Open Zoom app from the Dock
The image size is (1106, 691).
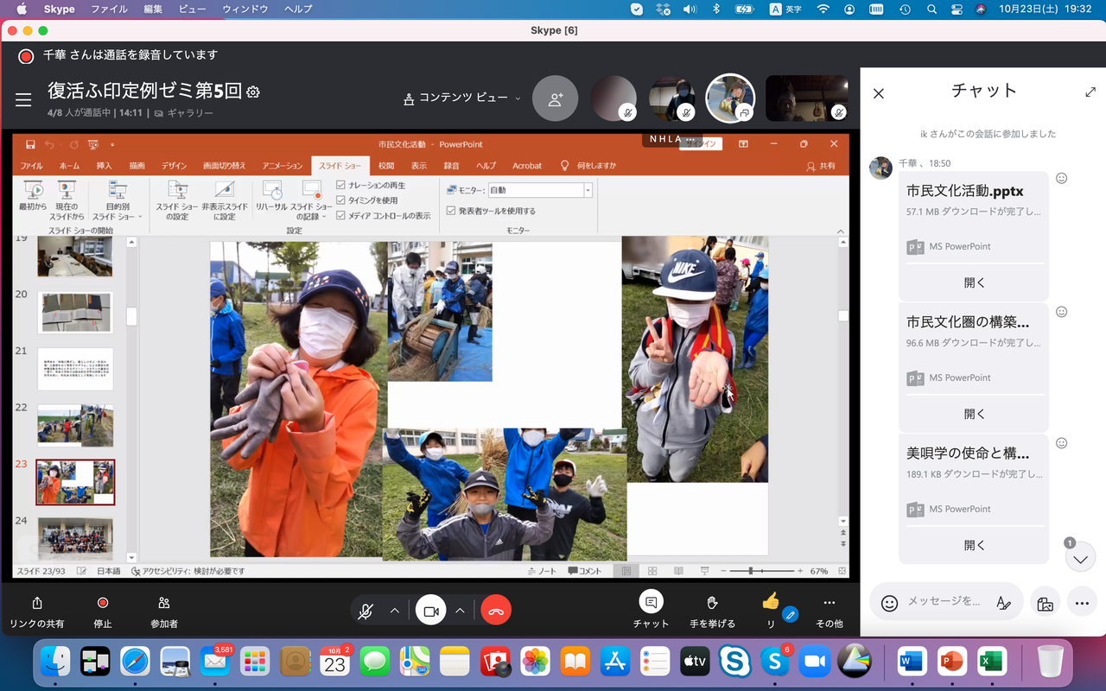[x=813, y=662]
